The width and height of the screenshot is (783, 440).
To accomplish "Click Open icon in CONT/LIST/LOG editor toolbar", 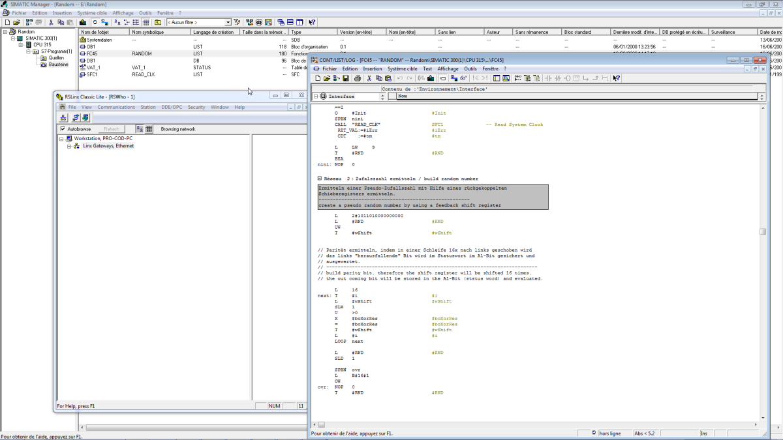I will pos(328,78).
